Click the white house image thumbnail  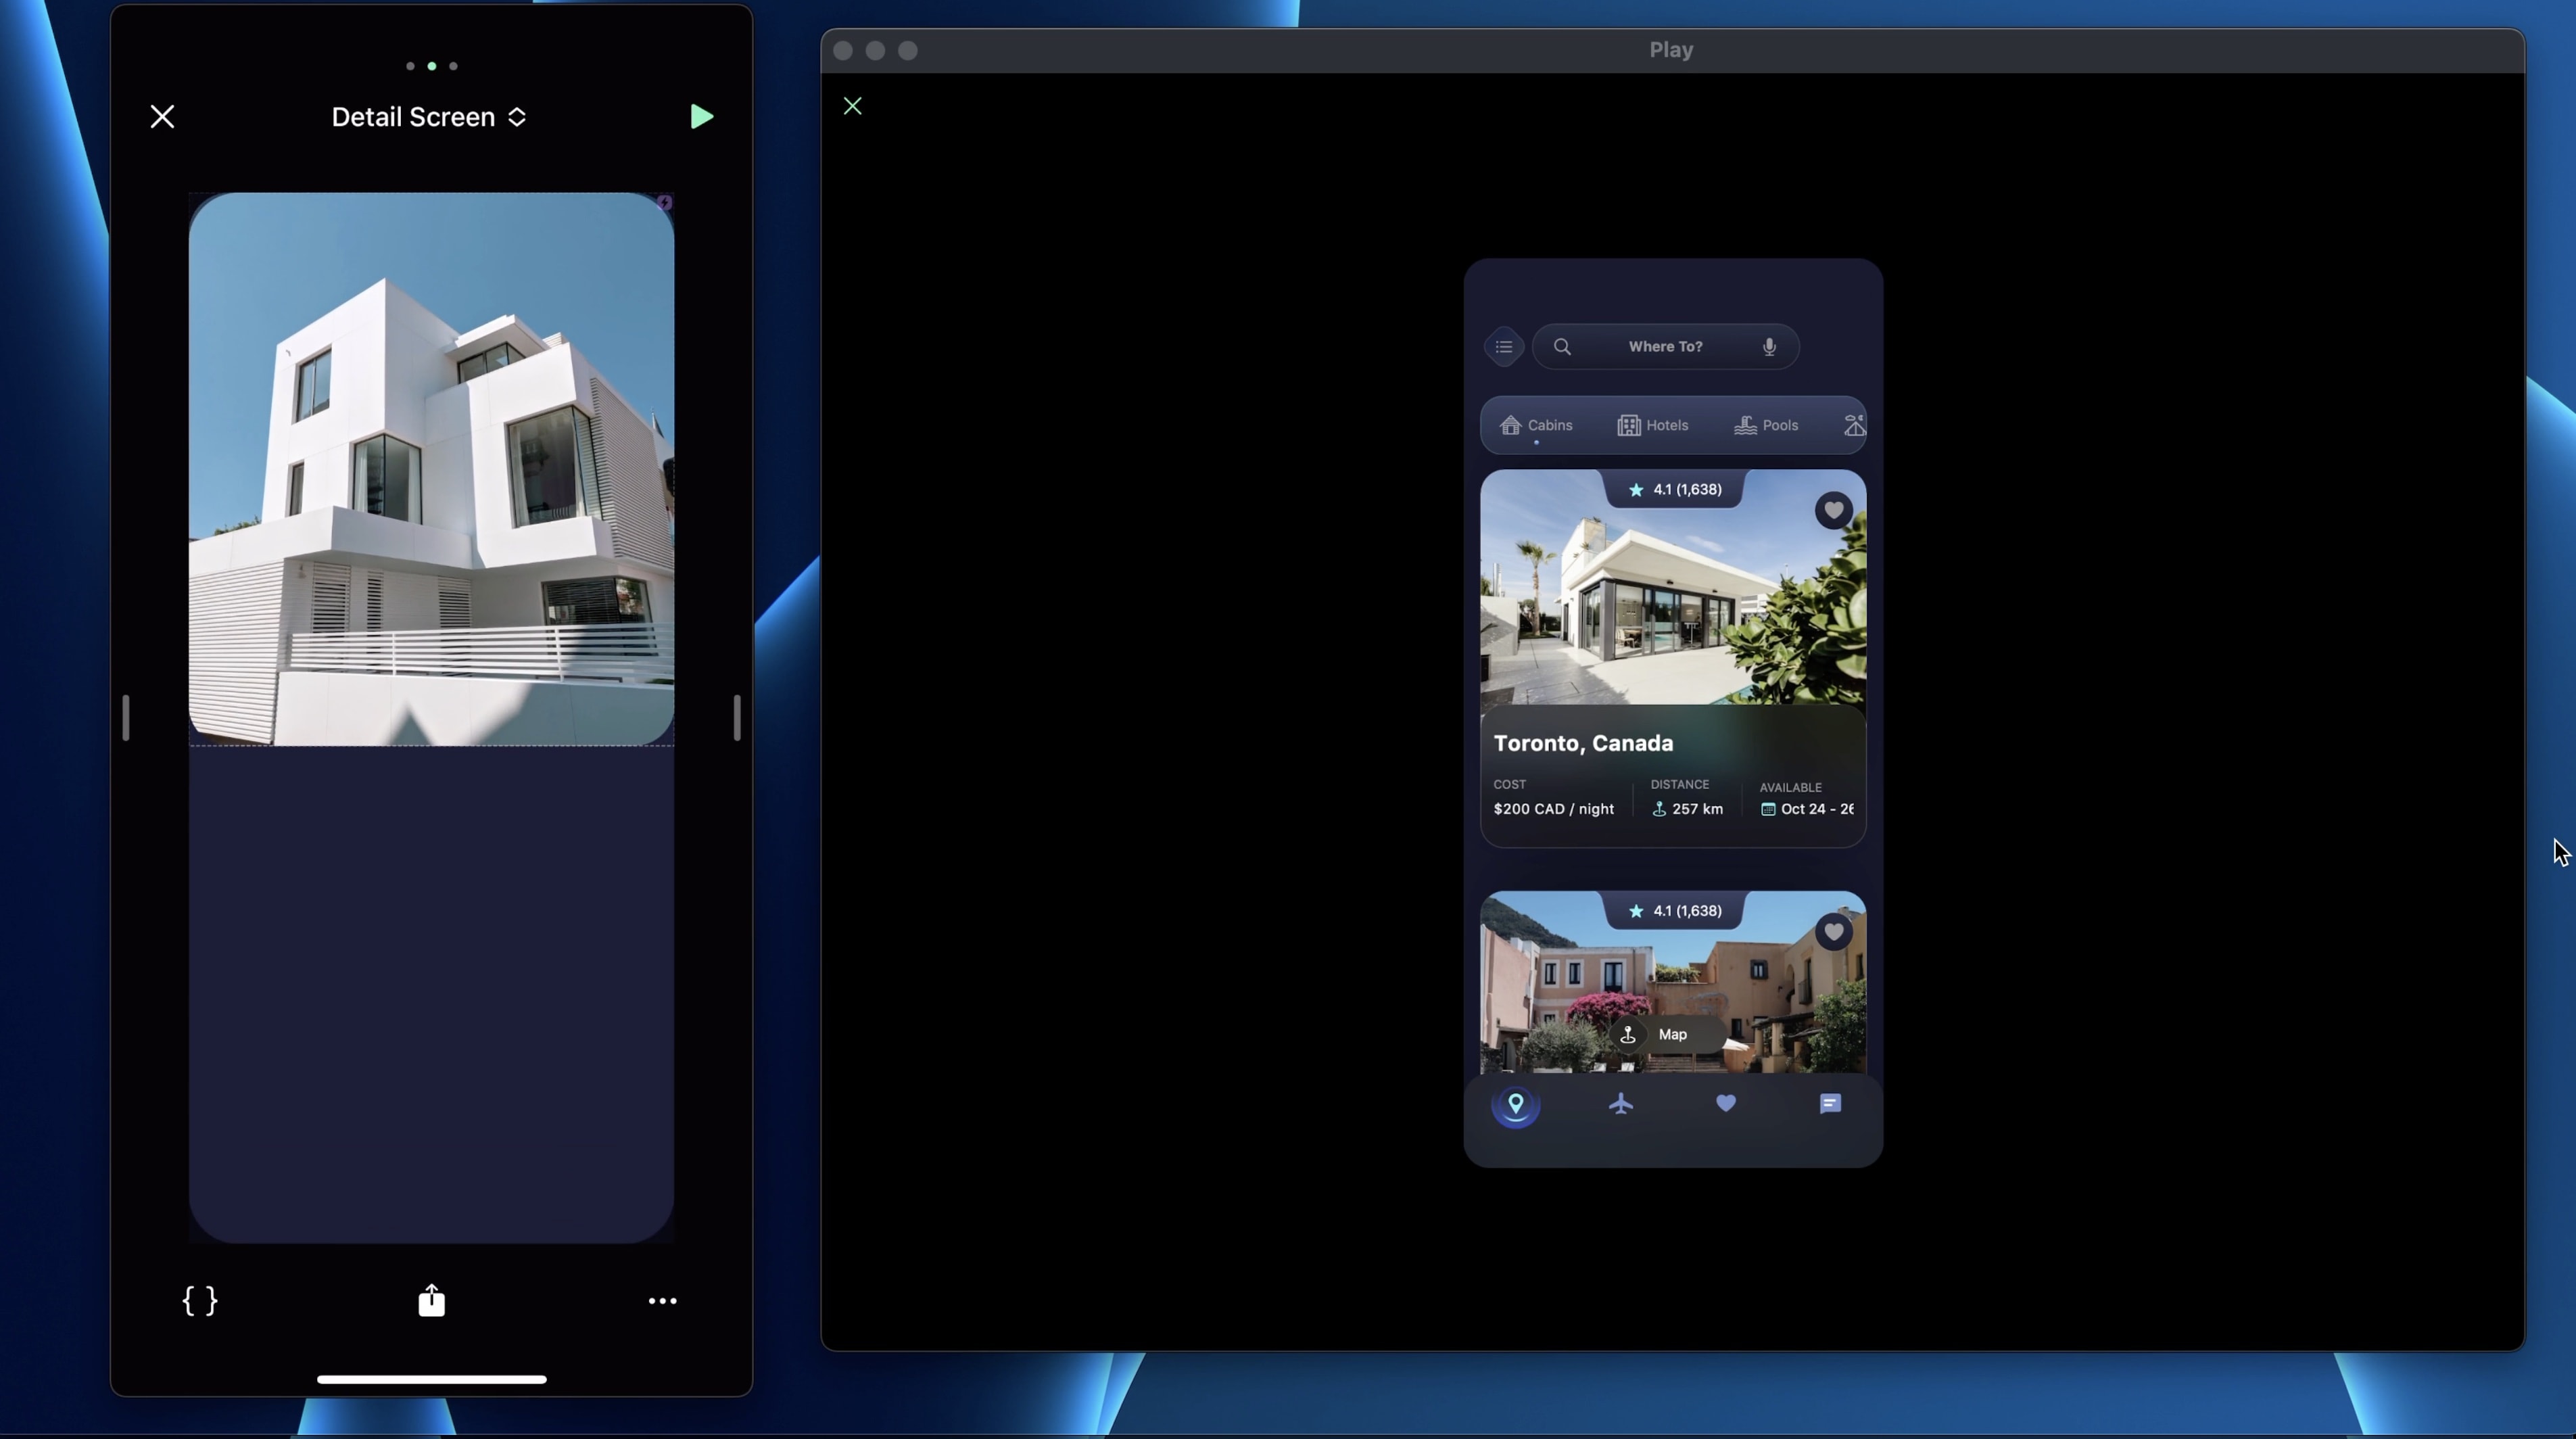(x=431, y=469)
